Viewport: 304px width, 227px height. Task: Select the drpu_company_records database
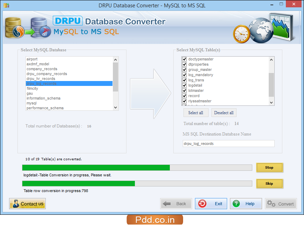click(69, 74)
